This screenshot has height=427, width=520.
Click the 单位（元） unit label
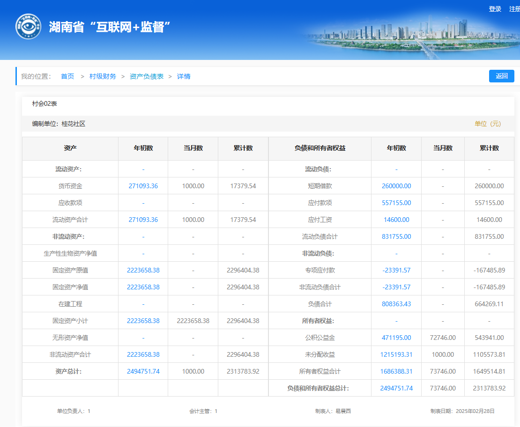tap(488, 124)
